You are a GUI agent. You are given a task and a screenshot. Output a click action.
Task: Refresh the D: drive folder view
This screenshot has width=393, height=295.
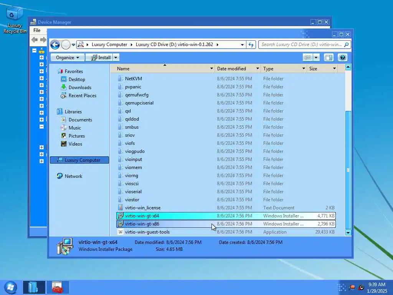251,45
